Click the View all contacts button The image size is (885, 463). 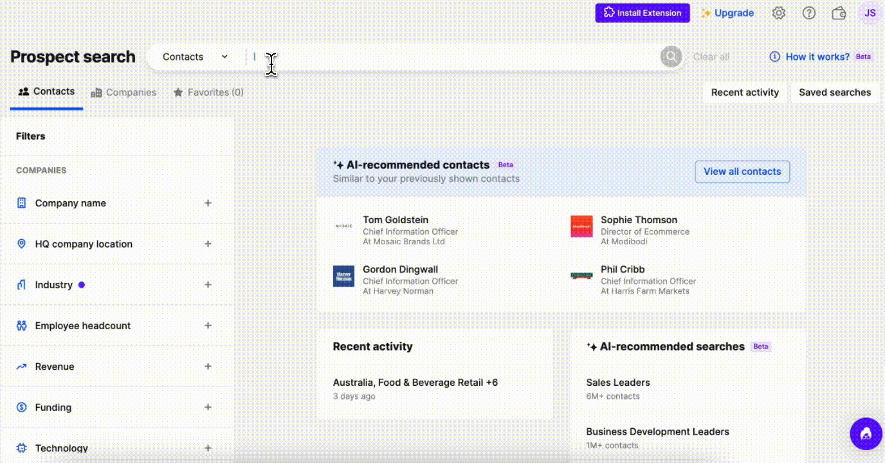coord(742,172)
